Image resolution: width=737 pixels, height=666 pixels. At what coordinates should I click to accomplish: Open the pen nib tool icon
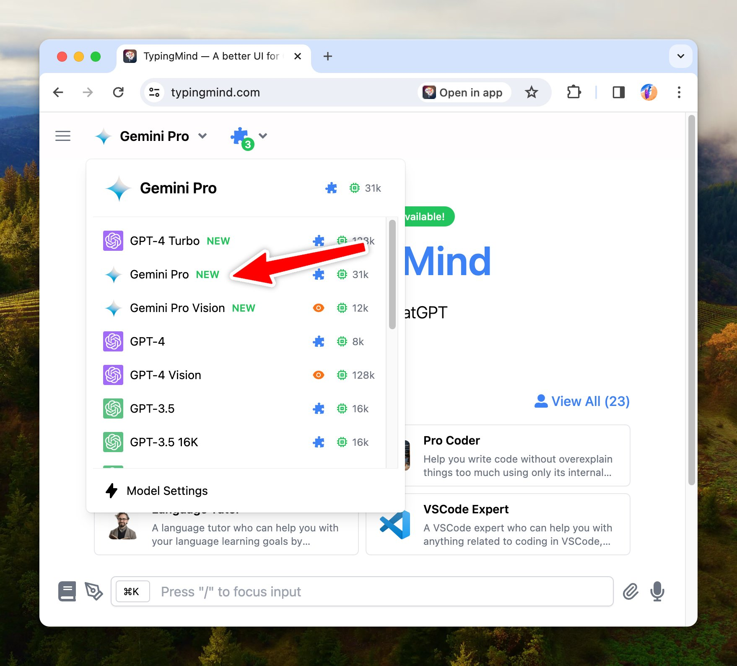(x=94, y=591)
